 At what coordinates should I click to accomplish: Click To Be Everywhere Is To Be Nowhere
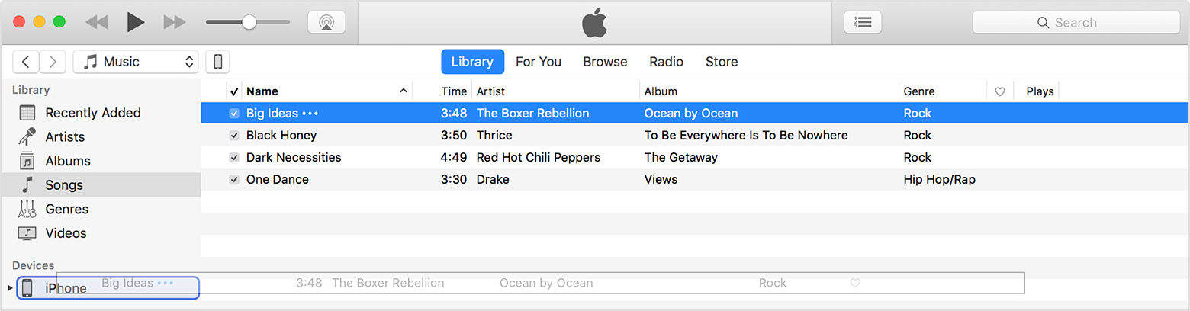tap(746, 135)
